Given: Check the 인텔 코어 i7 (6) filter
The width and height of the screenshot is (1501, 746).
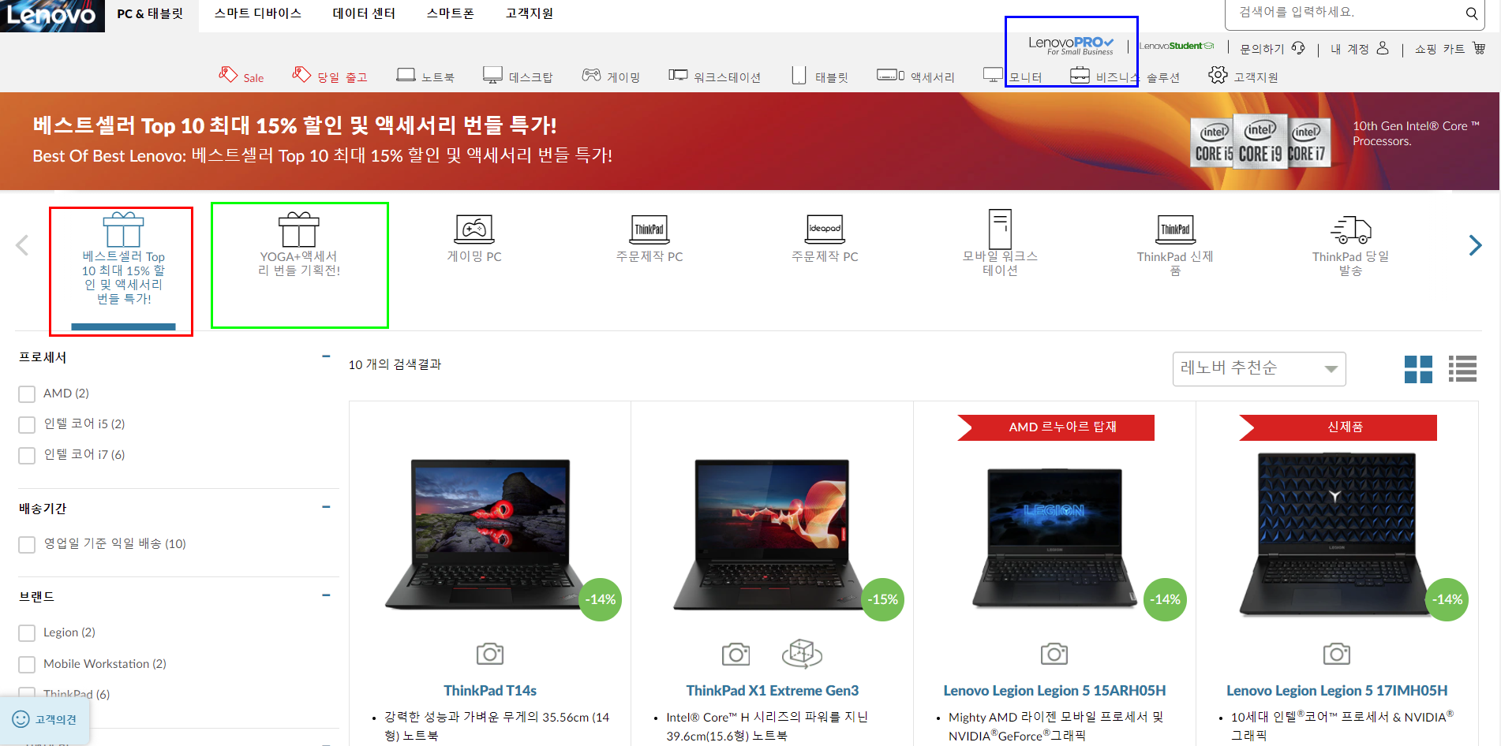Looking at the screenshot, I should tap(27, 455).
